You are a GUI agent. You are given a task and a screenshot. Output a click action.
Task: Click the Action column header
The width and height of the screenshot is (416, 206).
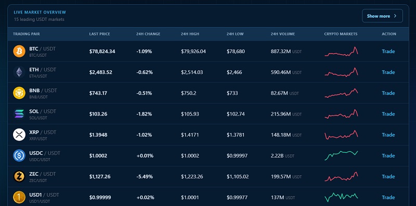(389, 34)
